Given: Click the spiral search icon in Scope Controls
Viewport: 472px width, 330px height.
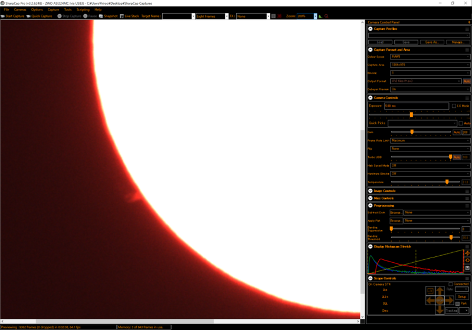Looking at the screenshot, I should [x=431, y=291].
